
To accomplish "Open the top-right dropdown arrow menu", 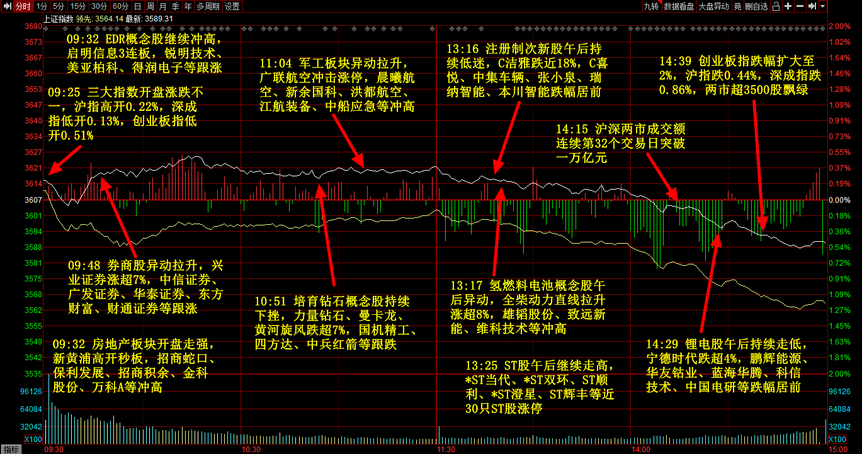I will [823, 6].
